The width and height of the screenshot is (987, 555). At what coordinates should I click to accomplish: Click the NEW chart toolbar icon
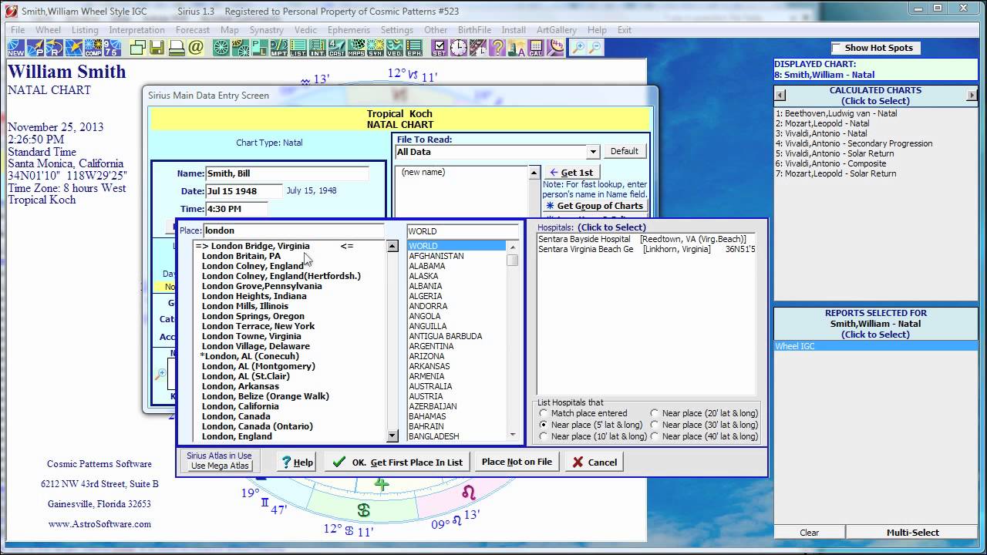point(16,48)
